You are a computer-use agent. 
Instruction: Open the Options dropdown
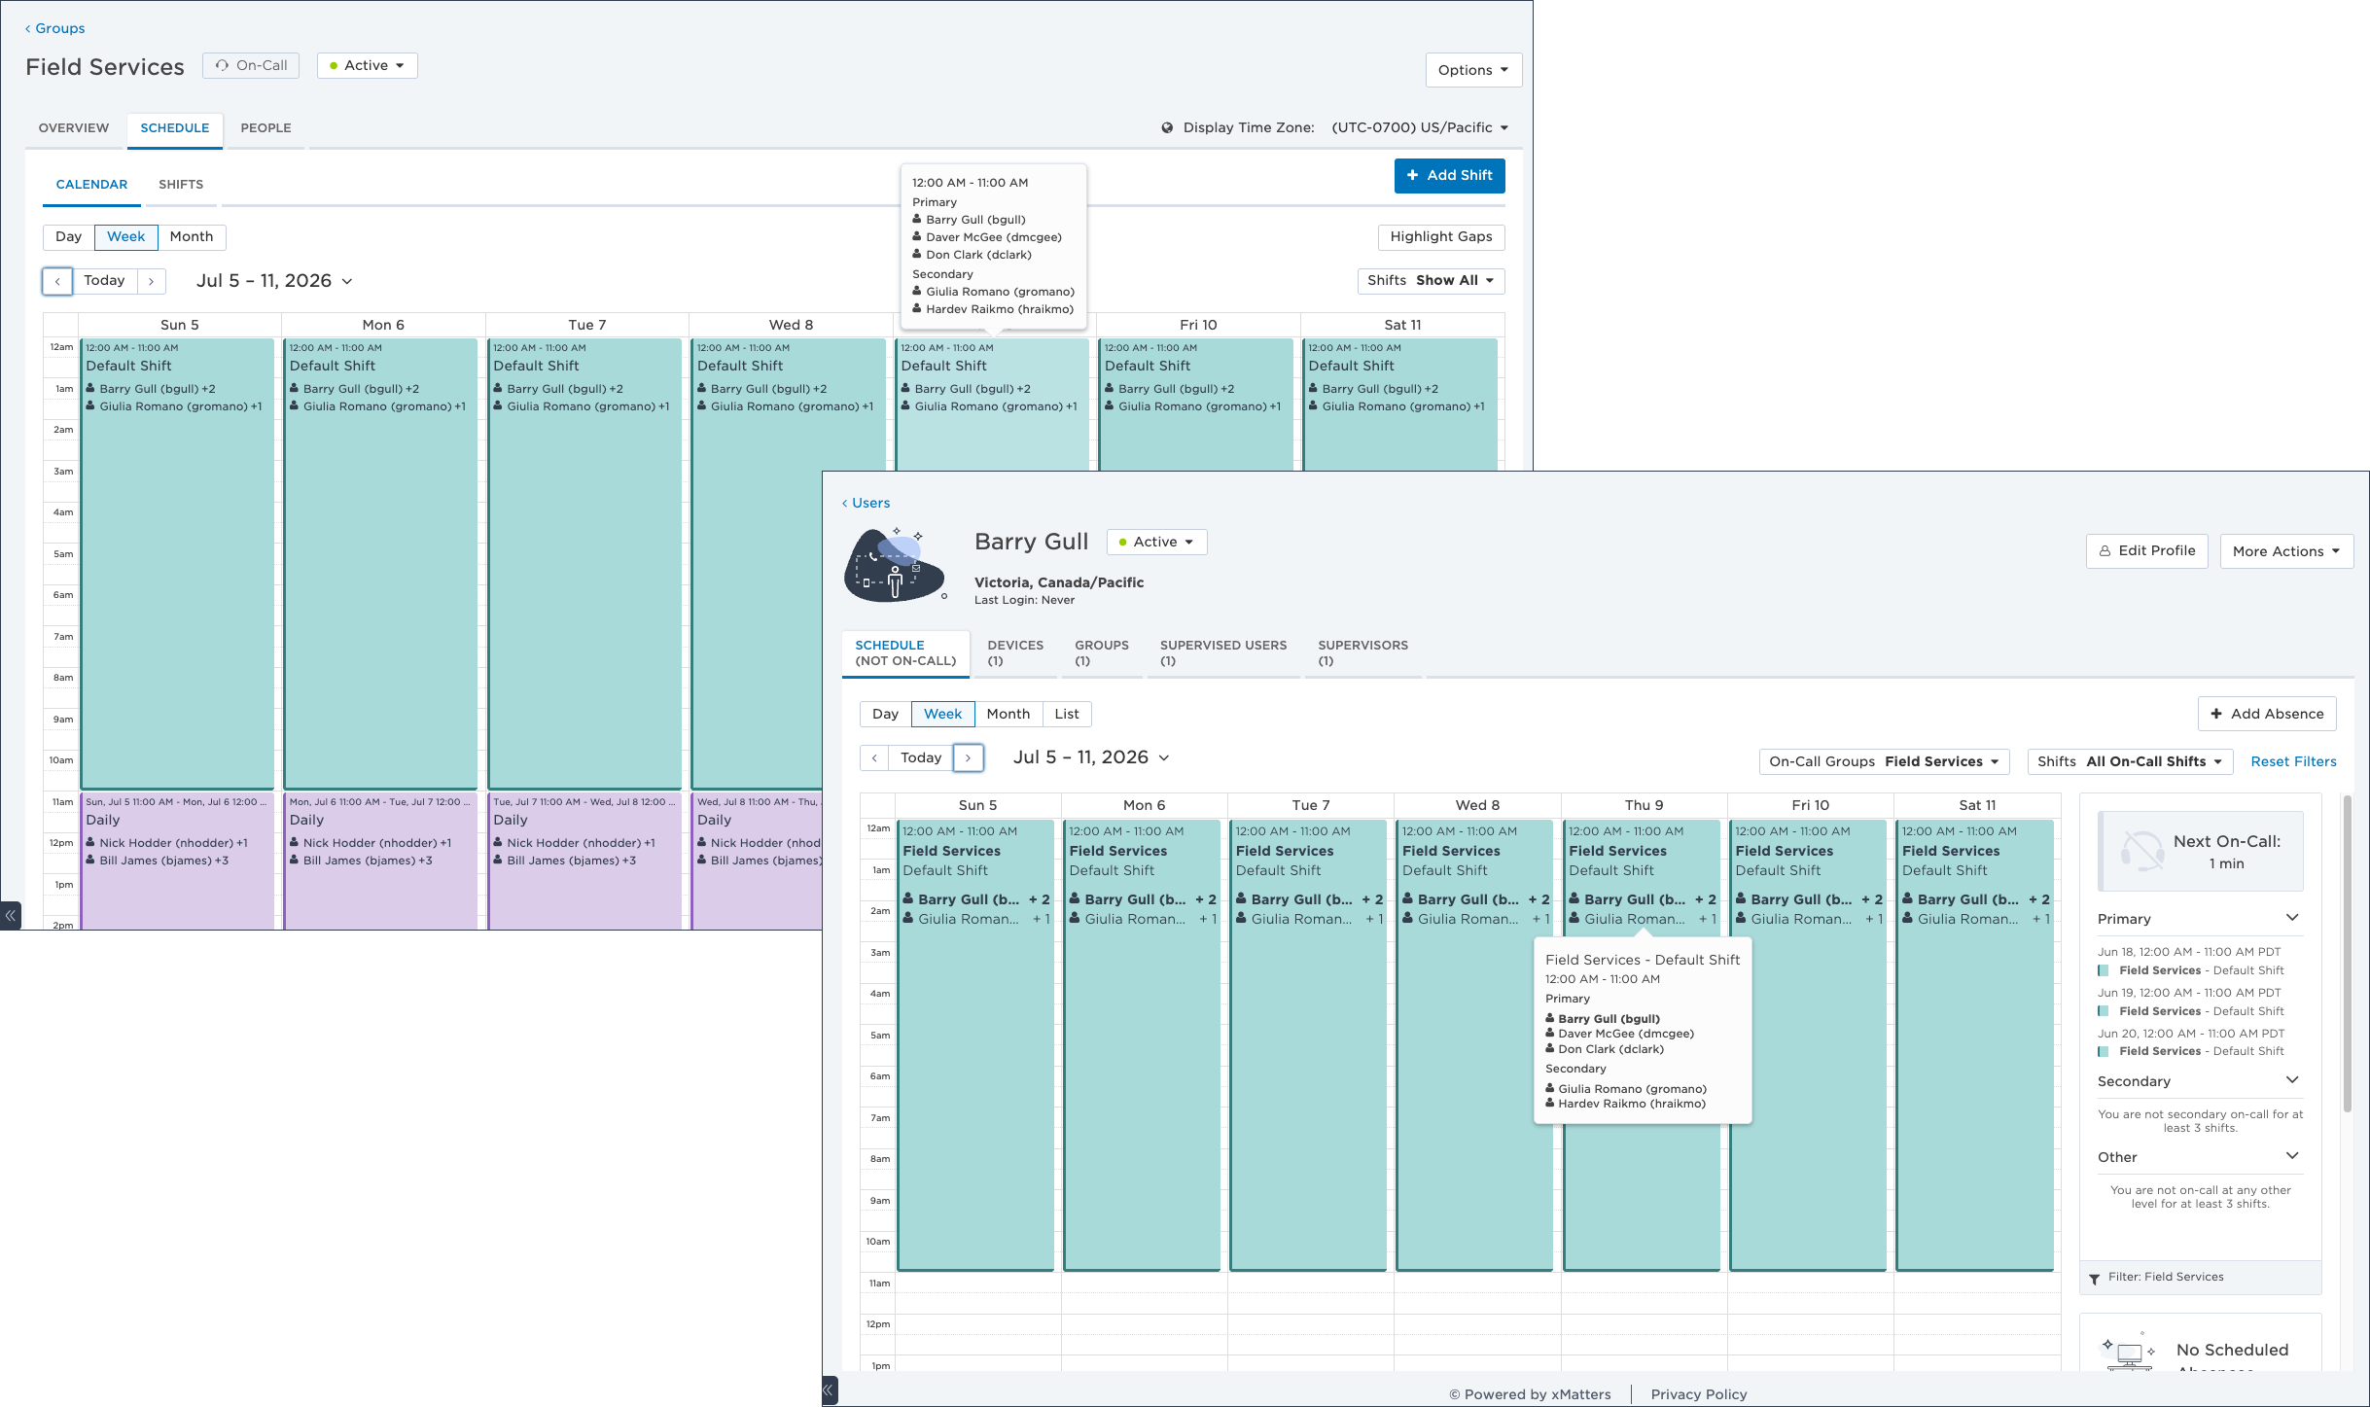(x=1473, y=70)
